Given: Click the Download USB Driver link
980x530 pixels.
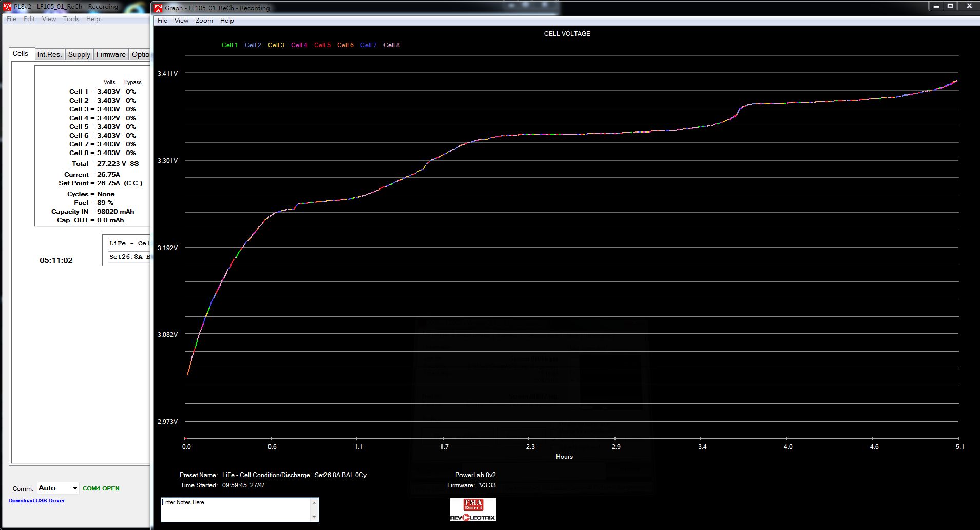Looking at the screenshot, I should click(36, 501).
